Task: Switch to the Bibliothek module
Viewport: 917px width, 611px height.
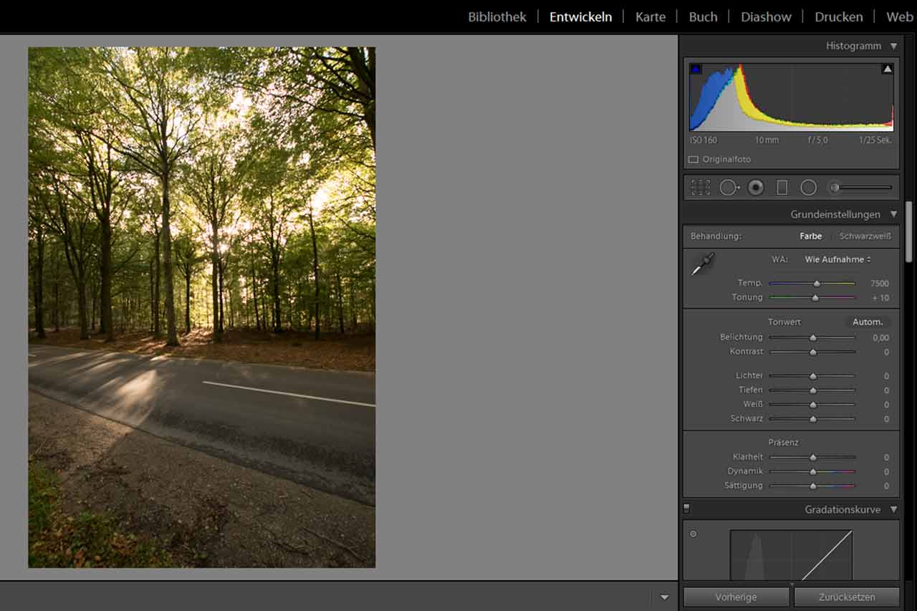Action: pos(496,17)
